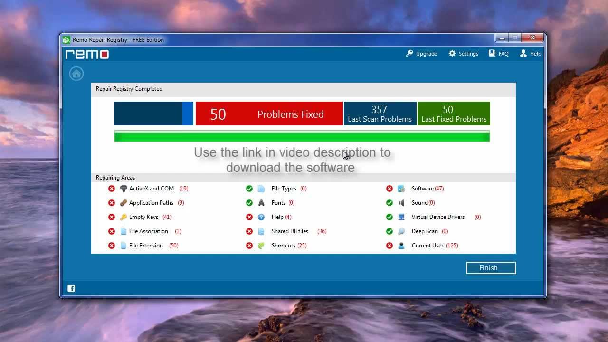
Task: Click green check mark beside Virtual Device Drivers
Action: point(389,217)
